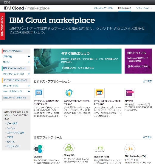Select インフラストラクチャー(IaaS) sidebar heading
155x164 pixels.
click(x=16, y=80)
